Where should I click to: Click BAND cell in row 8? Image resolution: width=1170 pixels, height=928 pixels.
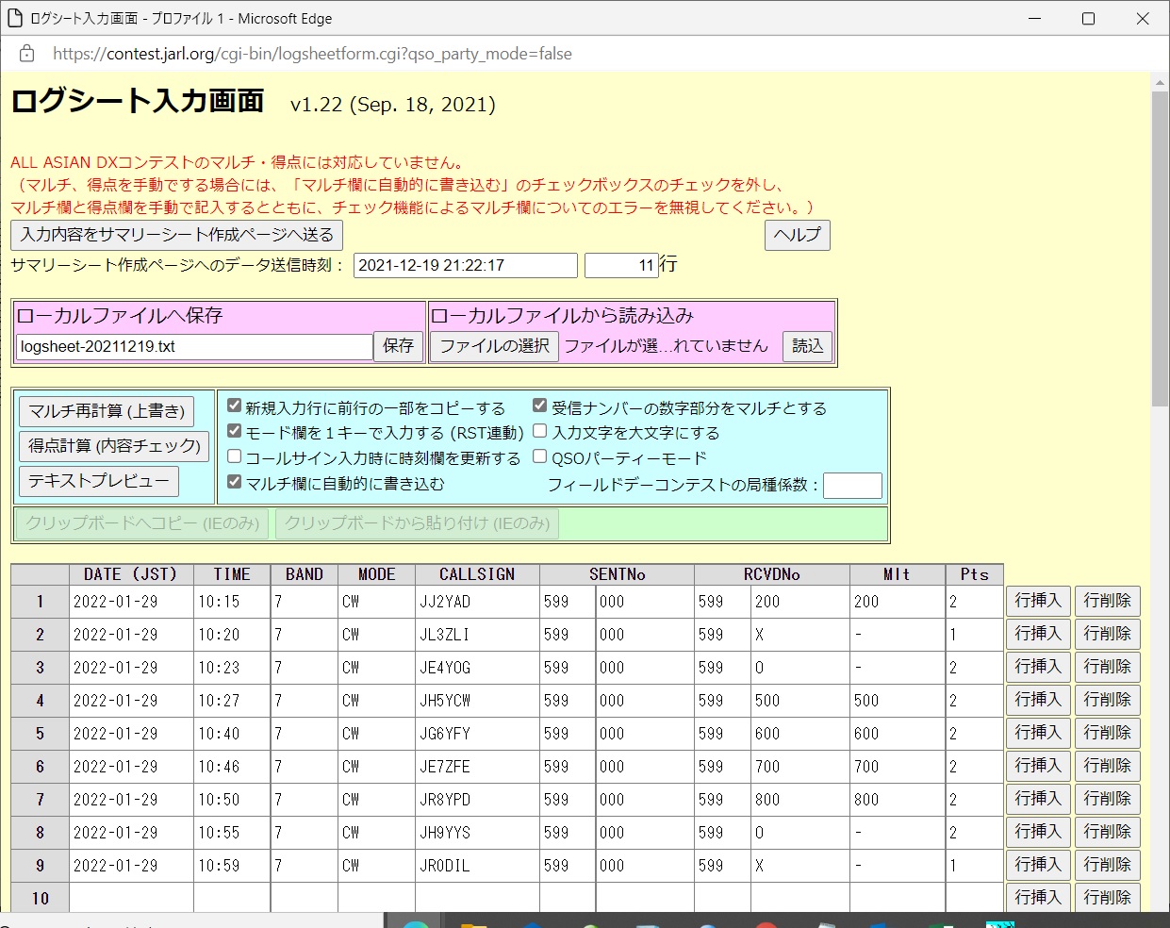point(304,833)
